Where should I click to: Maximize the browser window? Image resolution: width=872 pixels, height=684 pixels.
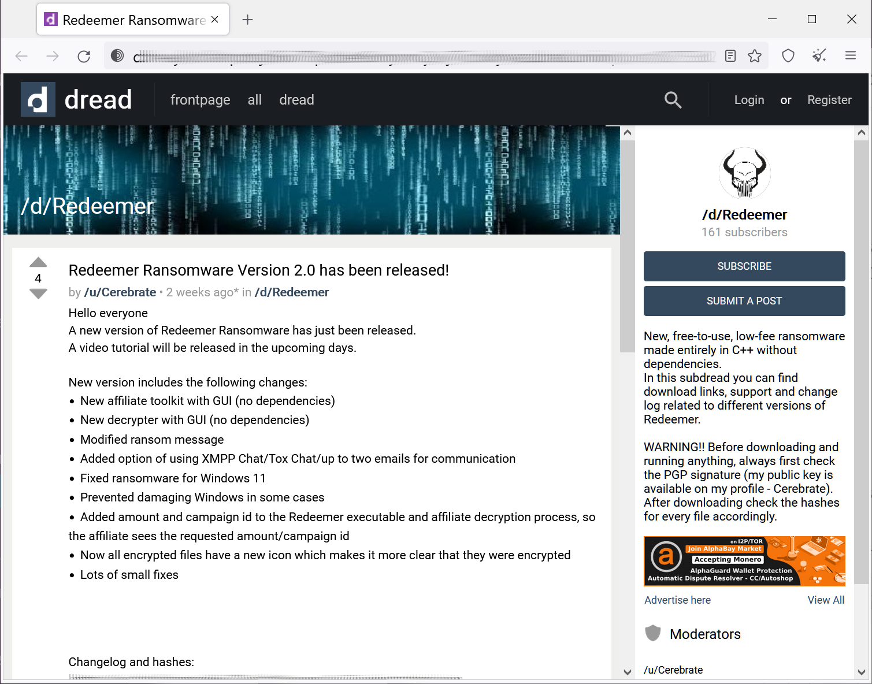click(x=812, y=19)
